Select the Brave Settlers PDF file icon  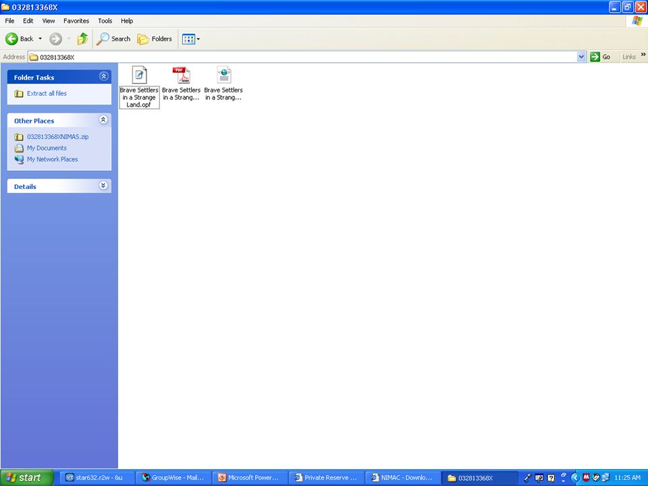pos(182,75)
